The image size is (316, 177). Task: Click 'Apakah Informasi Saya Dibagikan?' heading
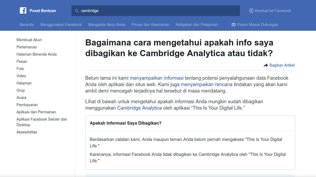click(126, 123)
